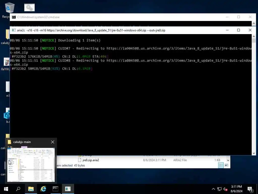Click the aria2c window title icon
This screenshot has height=194, width=258.
click(14, 30)
